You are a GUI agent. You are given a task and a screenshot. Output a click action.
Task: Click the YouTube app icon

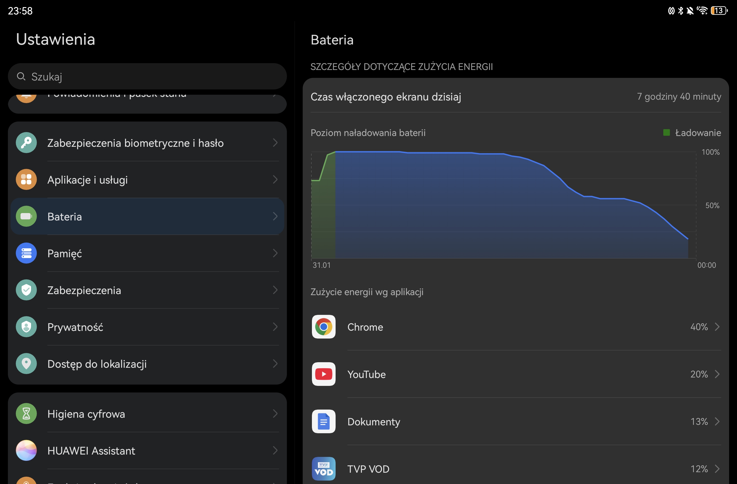[x=323, y=374]
